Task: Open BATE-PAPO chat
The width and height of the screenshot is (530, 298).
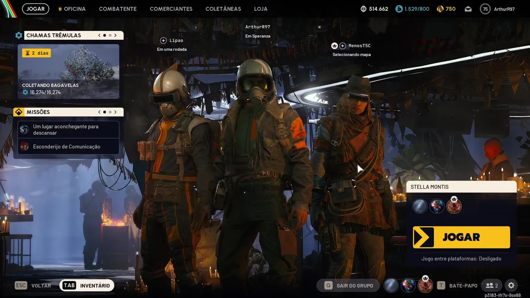Action: click(x=457, y=286)
